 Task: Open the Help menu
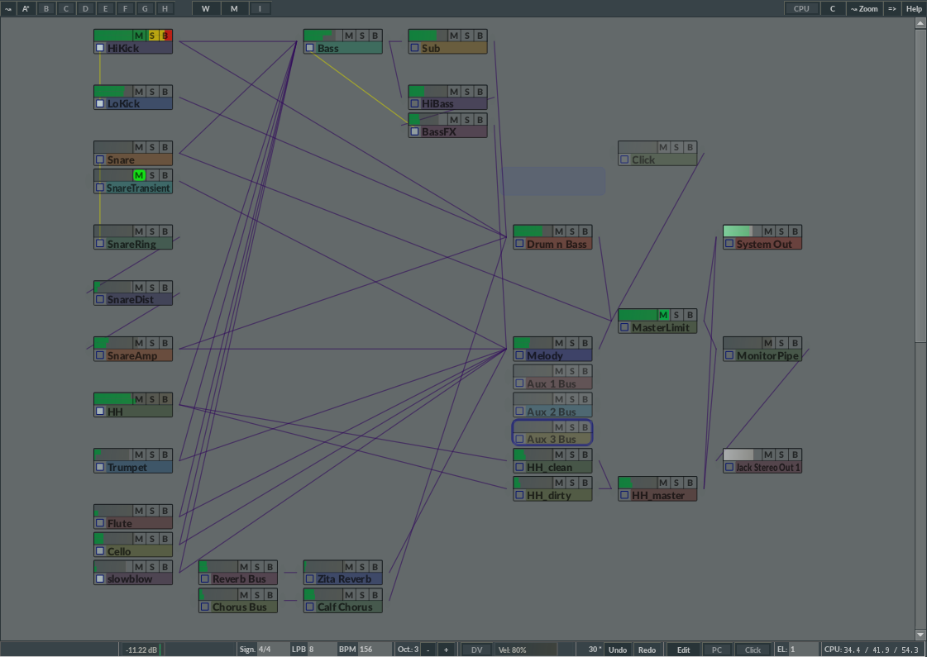(x=913, y=8)
